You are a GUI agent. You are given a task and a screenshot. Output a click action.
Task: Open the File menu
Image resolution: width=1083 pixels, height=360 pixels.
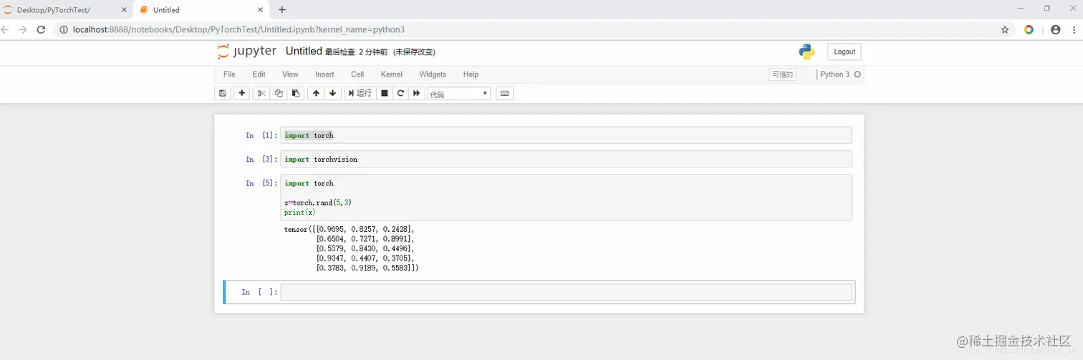229,74
